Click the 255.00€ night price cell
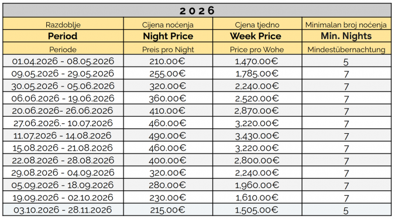Image resolution: width=395 pixels, height=219 pixels. click(x=167, y=74)
